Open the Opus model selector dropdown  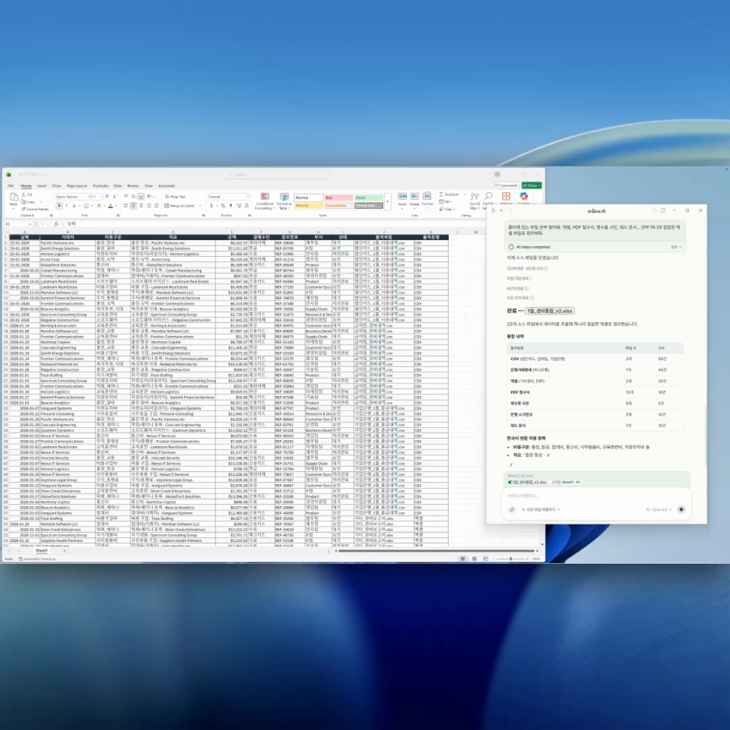tap(659, 509)
